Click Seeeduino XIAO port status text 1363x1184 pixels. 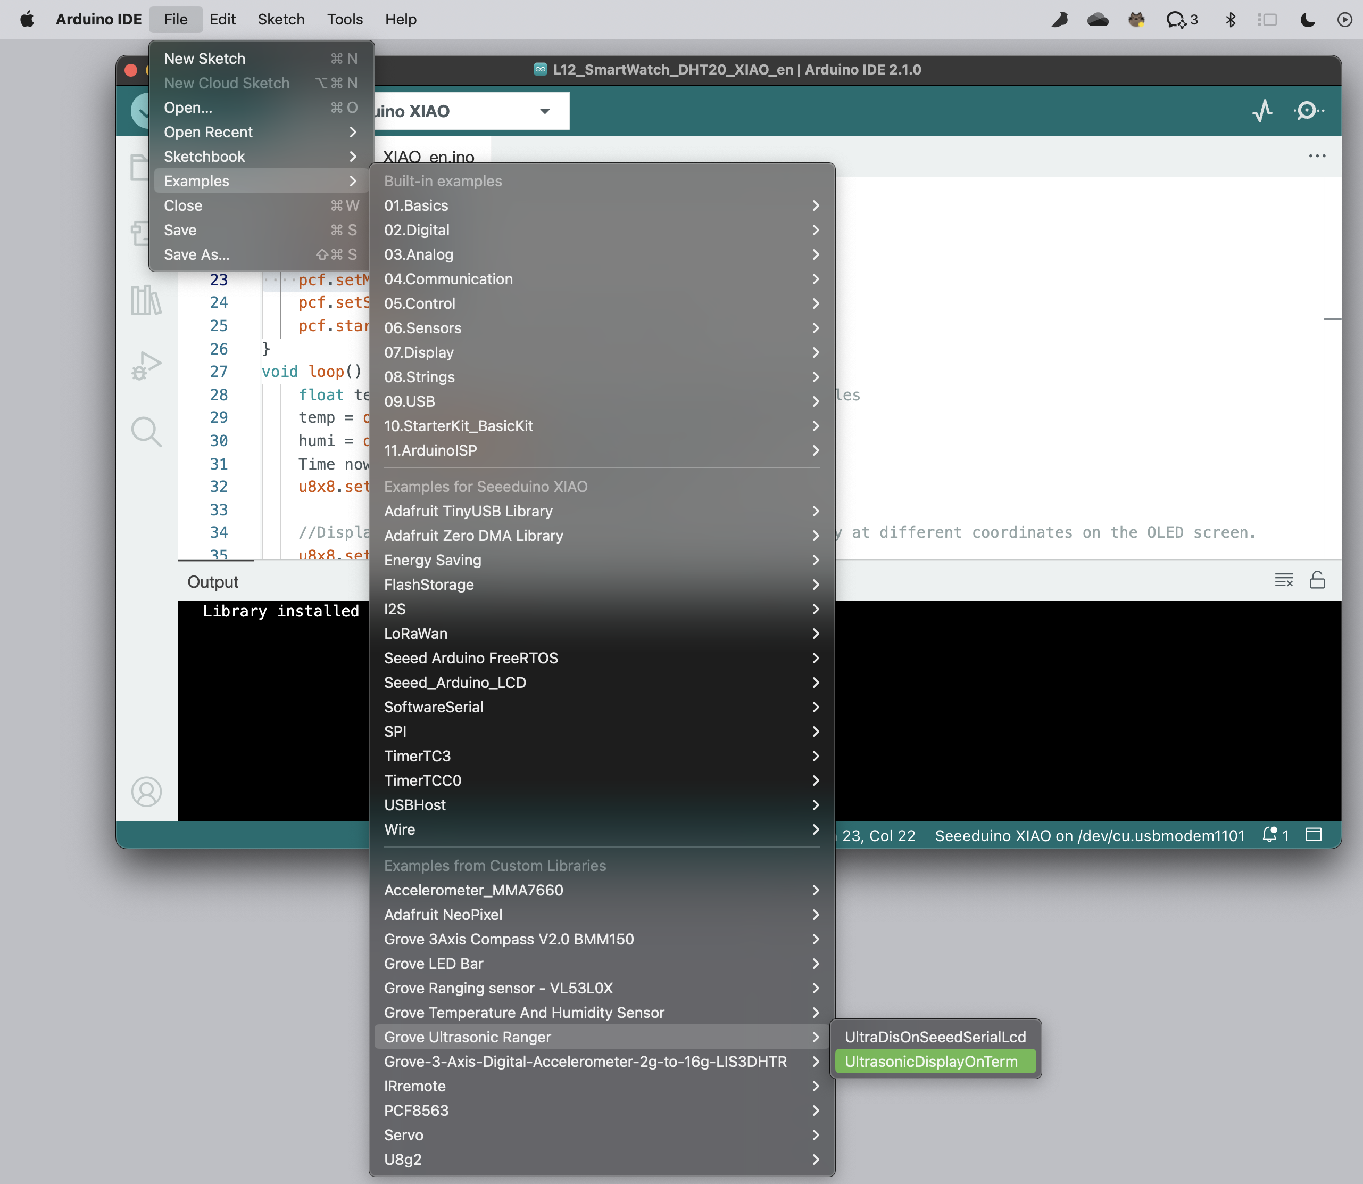click(x=1090, y=835)
